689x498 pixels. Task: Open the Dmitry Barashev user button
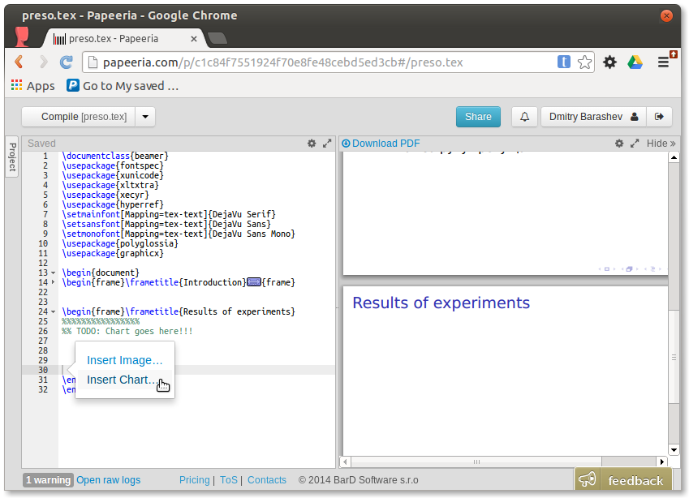(x=593, y=117)
